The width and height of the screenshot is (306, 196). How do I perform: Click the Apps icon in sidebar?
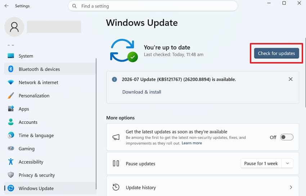click(x=11, y=109)
